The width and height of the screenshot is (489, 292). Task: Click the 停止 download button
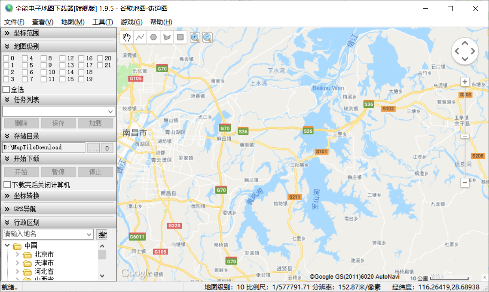[x=95, y=172]
